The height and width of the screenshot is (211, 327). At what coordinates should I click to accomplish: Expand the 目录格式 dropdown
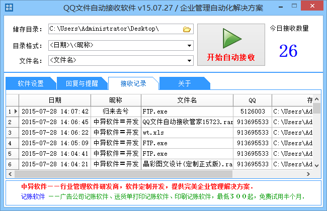coord(189,46)
